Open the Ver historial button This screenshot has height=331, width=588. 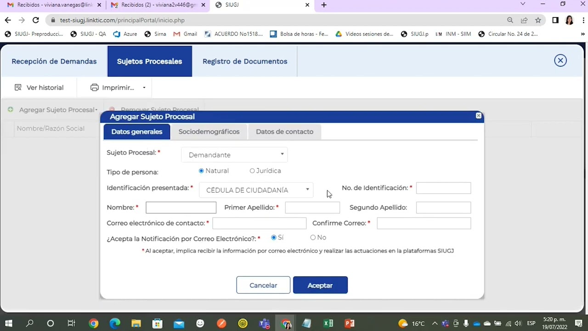[x=39, y=87]
